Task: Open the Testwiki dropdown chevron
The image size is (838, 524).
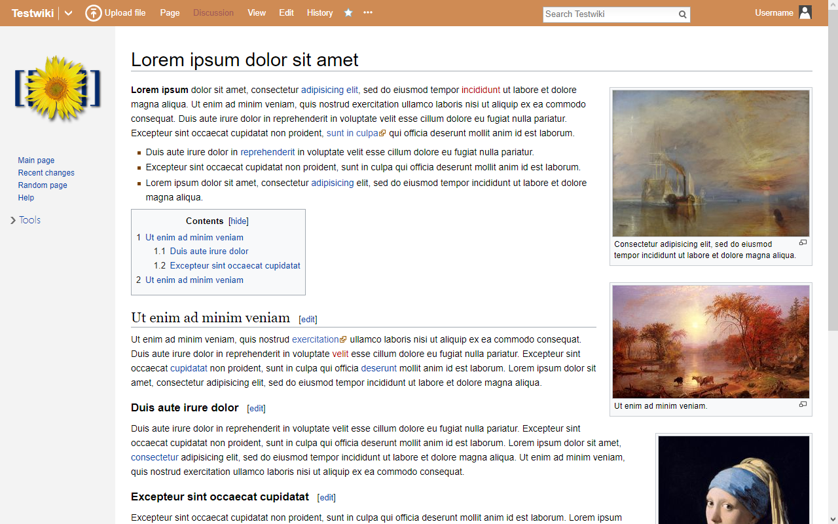Action: coord(68,13)
